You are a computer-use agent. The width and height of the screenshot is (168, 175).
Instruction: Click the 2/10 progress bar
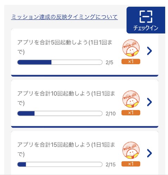click(x=60, y=113)
